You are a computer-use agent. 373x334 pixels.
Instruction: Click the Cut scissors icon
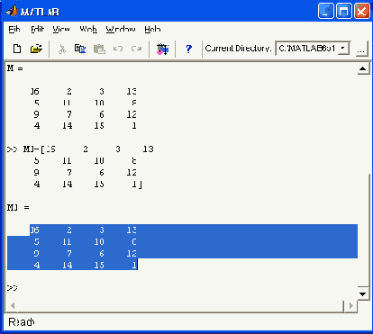pyautogui.click(x=62, y=49)
